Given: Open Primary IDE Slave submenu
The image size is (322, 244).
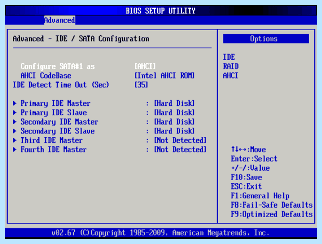Looking at the screenshot, I should click(53, 113).
